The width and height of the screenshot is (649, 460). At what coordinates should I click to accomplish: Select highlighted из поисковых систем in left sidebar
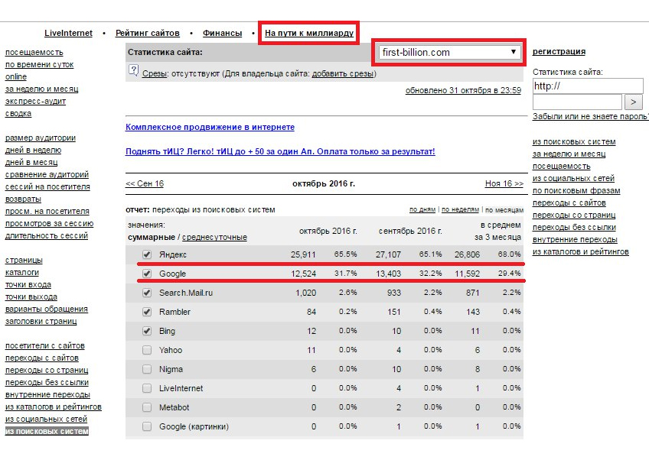click(x=47, y=431)
